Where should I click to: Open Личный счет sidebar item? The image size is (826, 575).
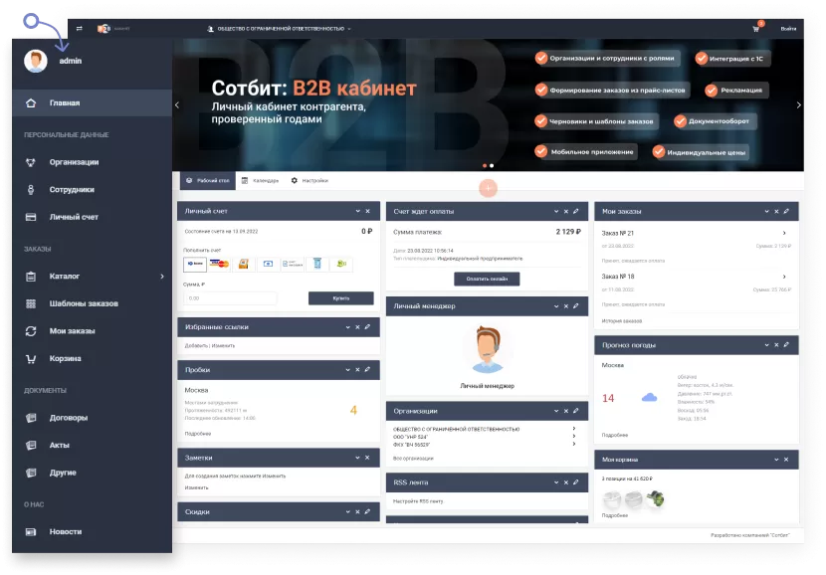74,217
